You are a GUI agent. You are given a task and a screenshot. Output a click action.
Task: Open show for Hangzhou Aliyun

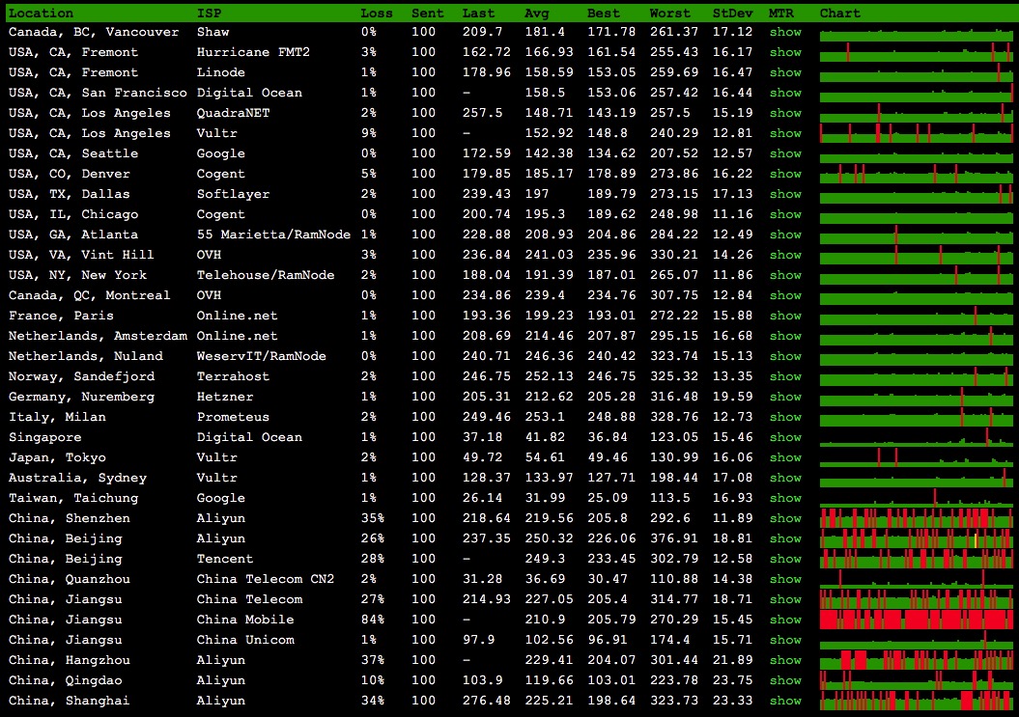click(x=785, y=660)
